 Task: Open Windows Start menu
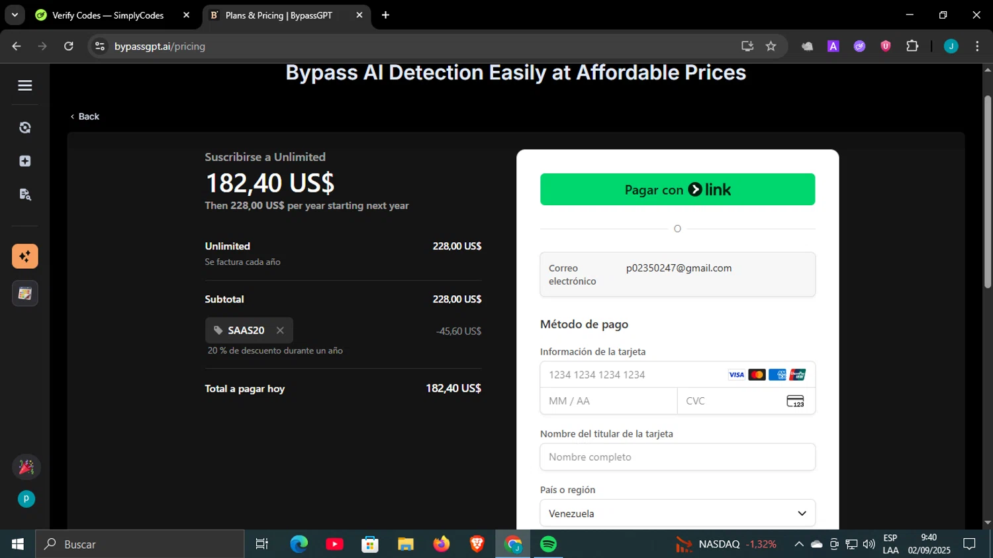coord(18,544)
